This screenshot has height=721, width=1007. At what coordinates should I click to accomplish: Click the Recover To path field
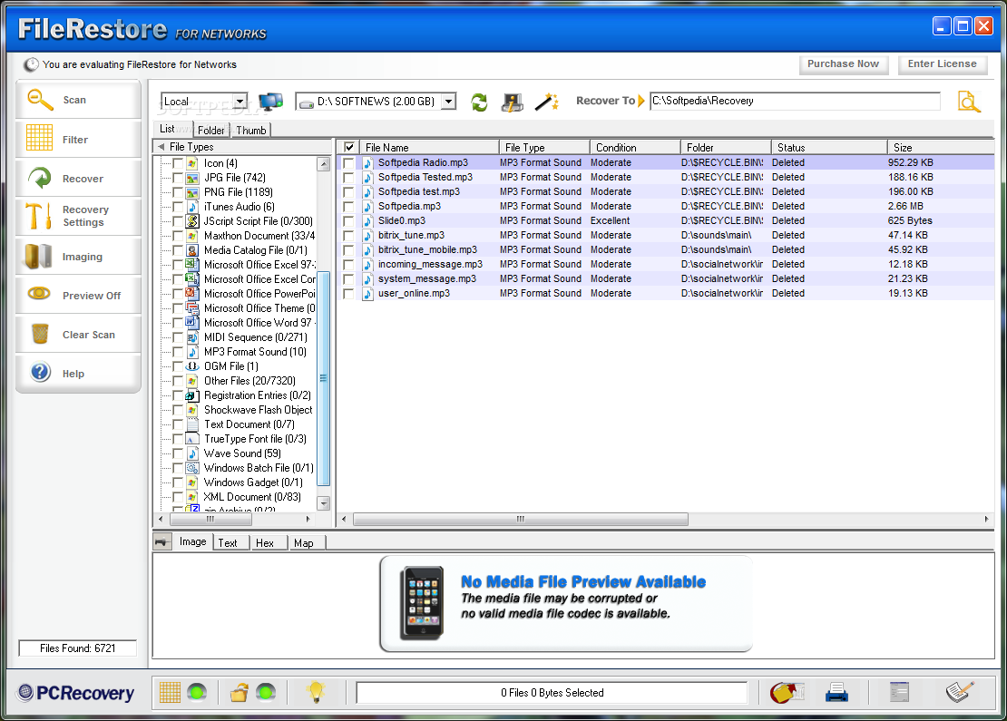pyautogui.click(x=795, y=101)
